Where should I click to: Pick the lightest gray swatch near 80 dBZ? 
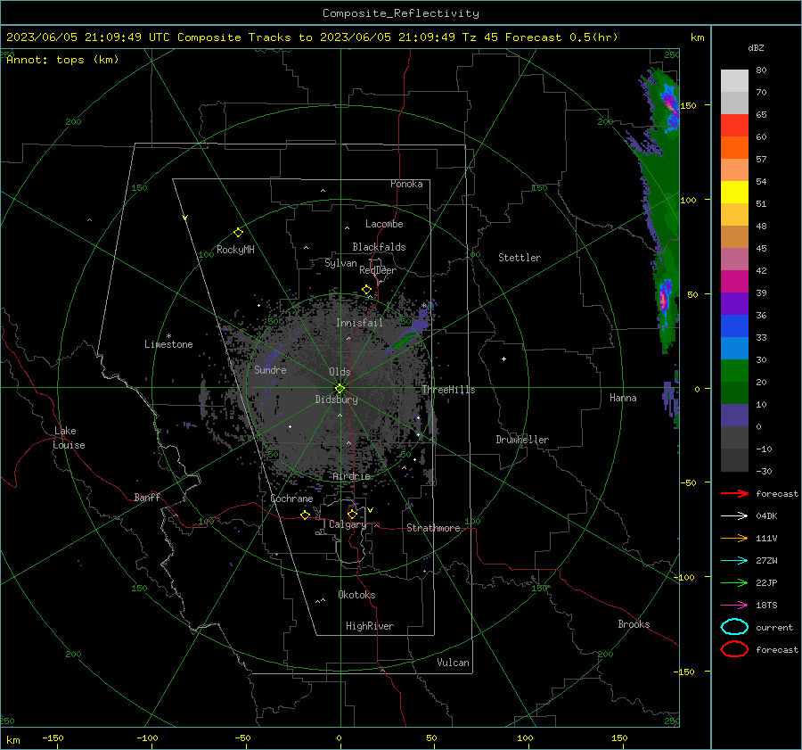pos(734,81)
